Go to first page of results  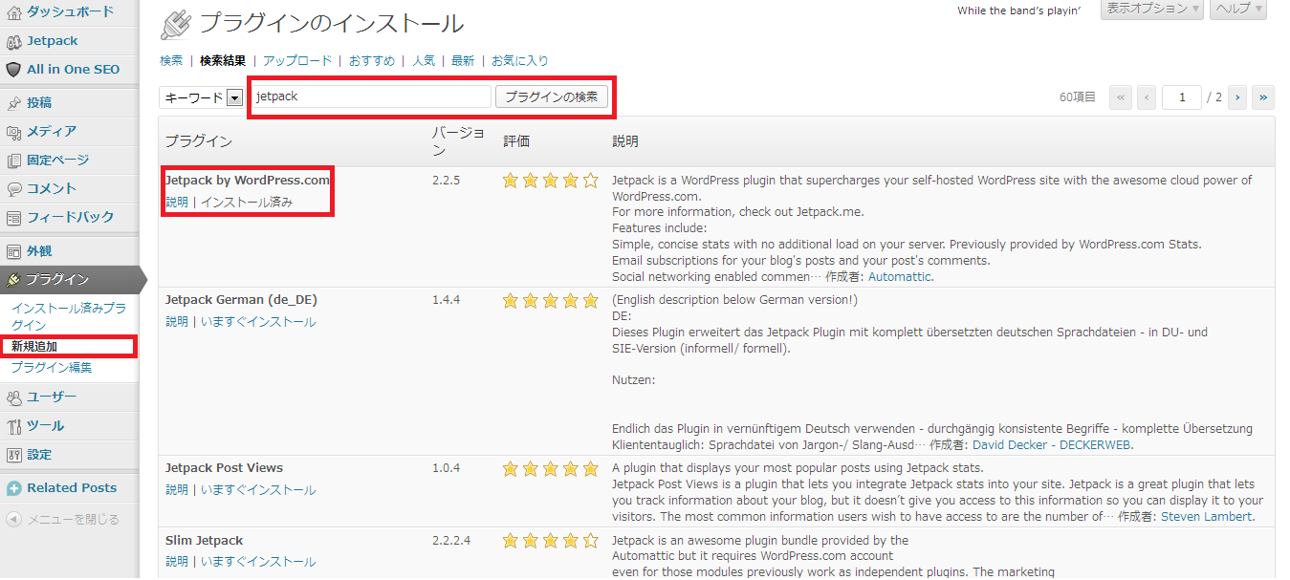(1121, 97)
